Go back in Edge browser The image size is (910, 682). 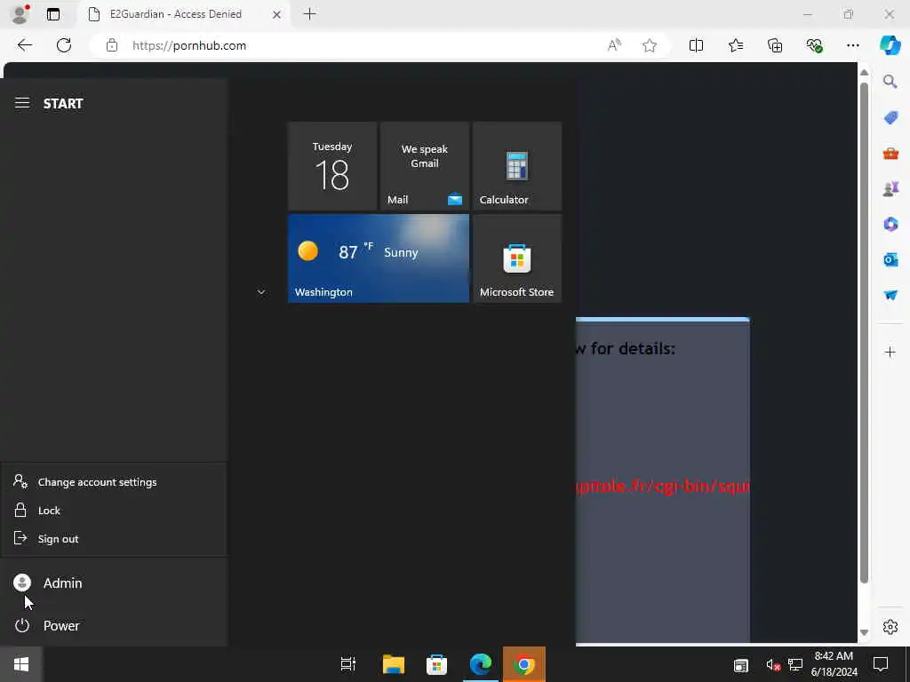pyautogui.click(x=24, y=45)
